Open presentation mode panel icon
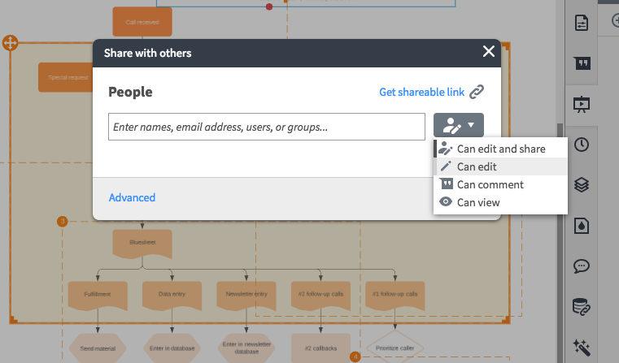619x363 pixels. click(x=581, y=104)
